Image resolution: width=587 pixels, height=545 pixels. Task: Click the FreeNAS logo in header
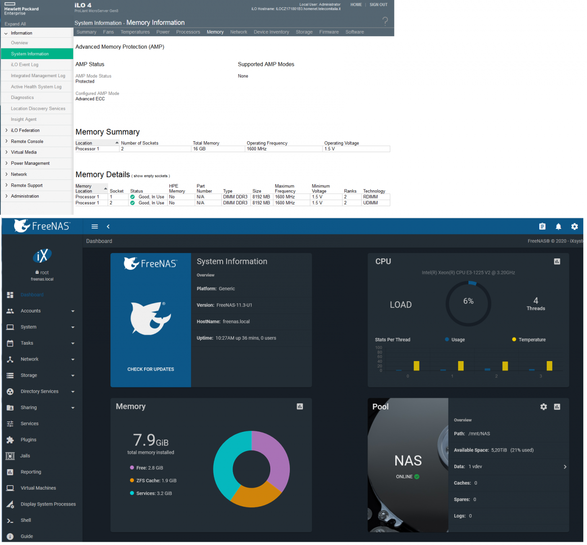42,226
